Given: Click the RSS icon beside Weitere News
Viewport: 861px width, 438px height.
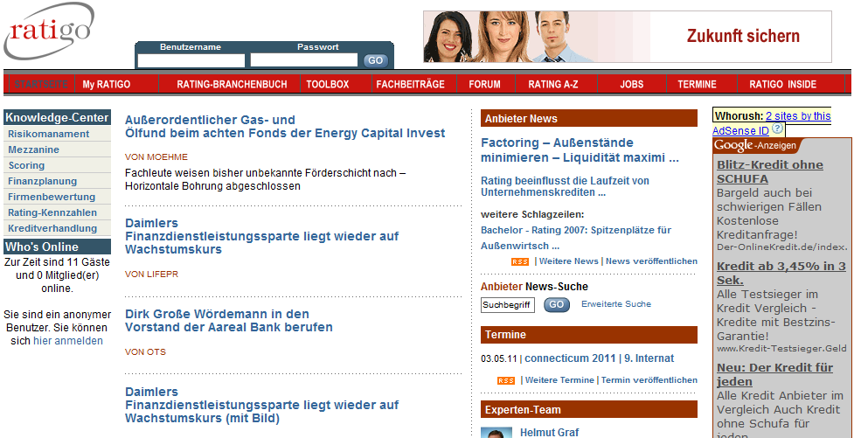Looking at the screenshot, I should tap(520, 261).
